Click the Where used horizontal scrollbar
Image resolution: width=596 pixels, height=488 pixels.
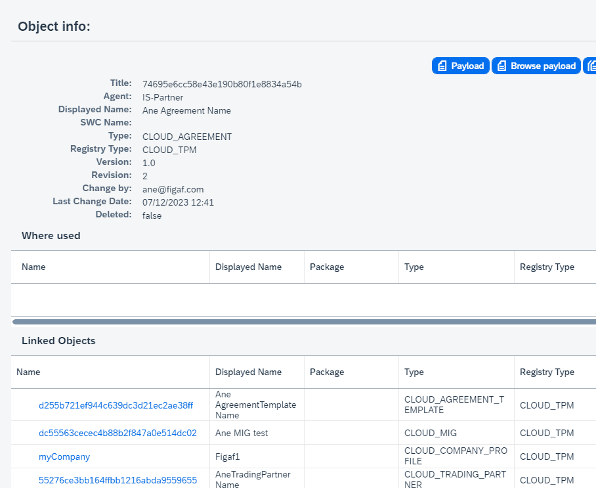tap(304, 322)
